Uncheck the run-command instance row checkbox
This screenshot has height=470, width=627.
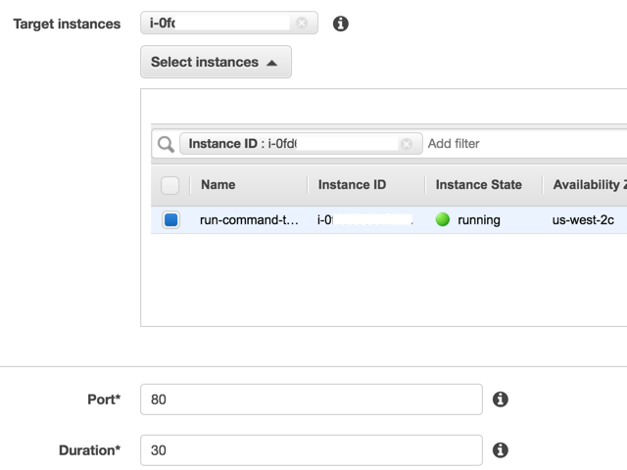click(x=171, y=220)
